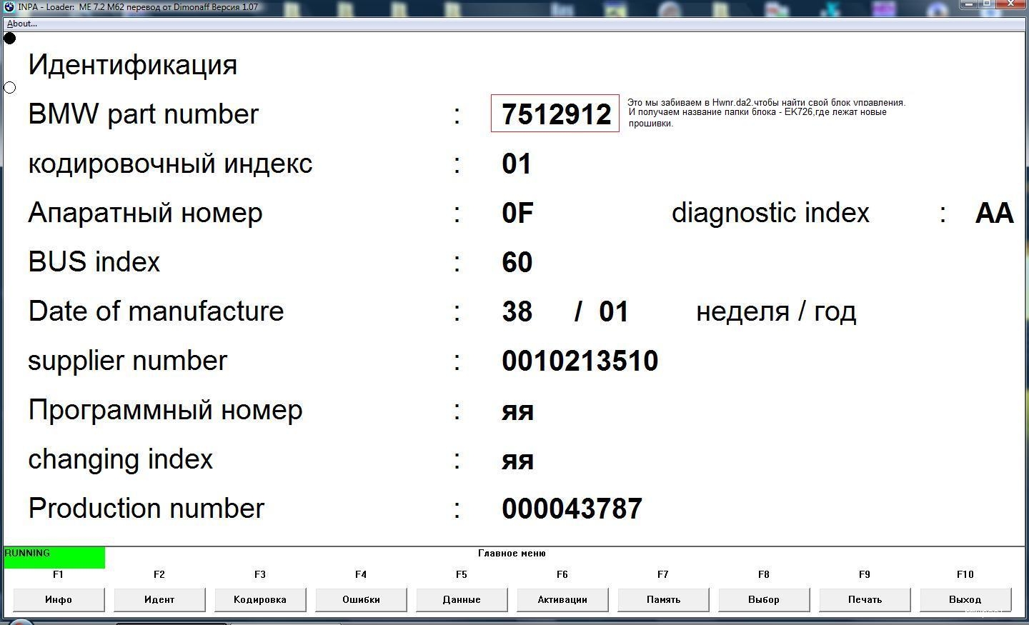This screenshot has width=1029, height=625.
Task: Click the filled black circle indicator
Action: coord(10,38)
